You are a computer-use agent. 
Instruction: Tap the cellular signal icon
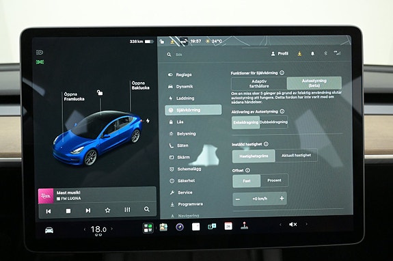pyautogui.click(x=338, y=53)
